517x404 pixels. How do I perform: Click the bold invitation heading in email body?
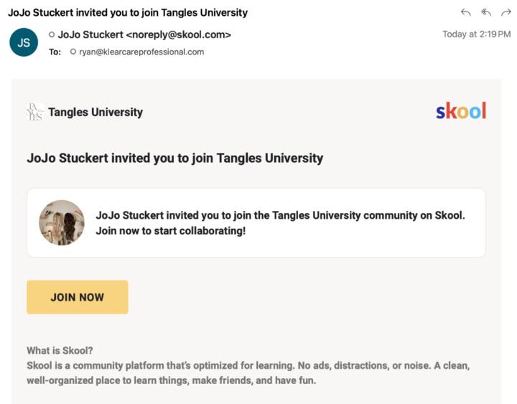[174, 158]
